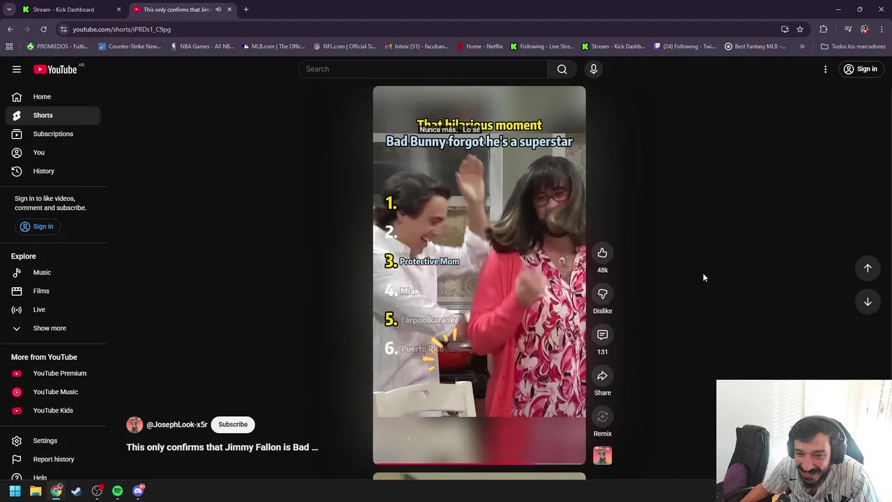This screenshot has width=892, height=502.
Task: Open comments showing 131
Action: tap(602, 335)
